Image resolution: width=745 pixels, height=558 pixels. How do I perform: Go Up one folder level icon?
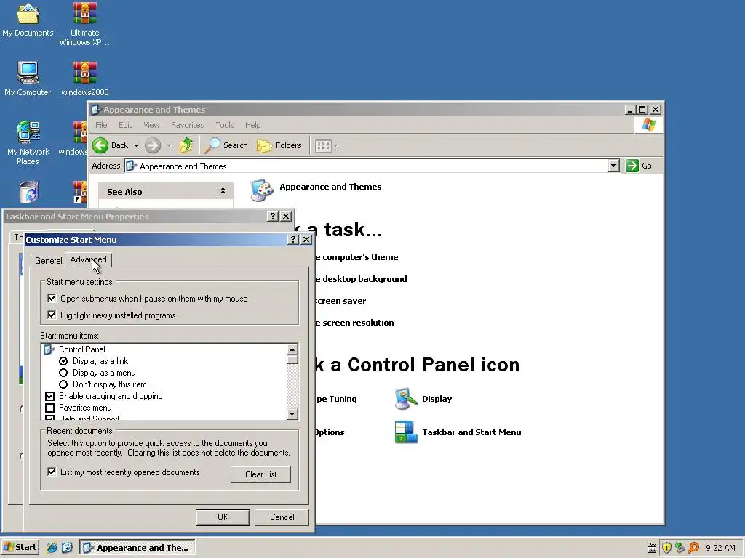click(186, 145)
